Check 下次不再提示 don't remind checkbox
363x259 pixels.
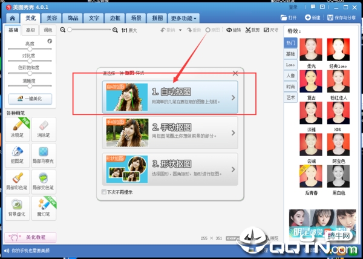coord(104,192)
